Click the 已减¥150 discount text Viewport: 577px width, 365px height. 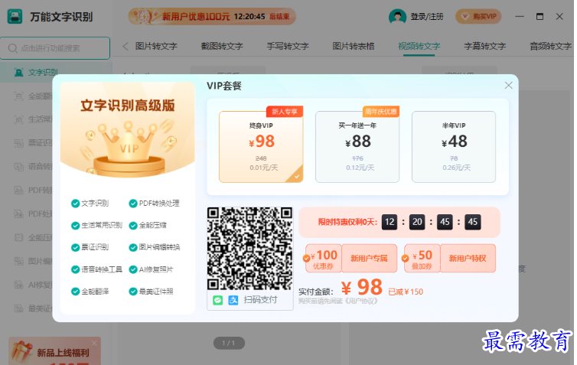coord(406,292)
